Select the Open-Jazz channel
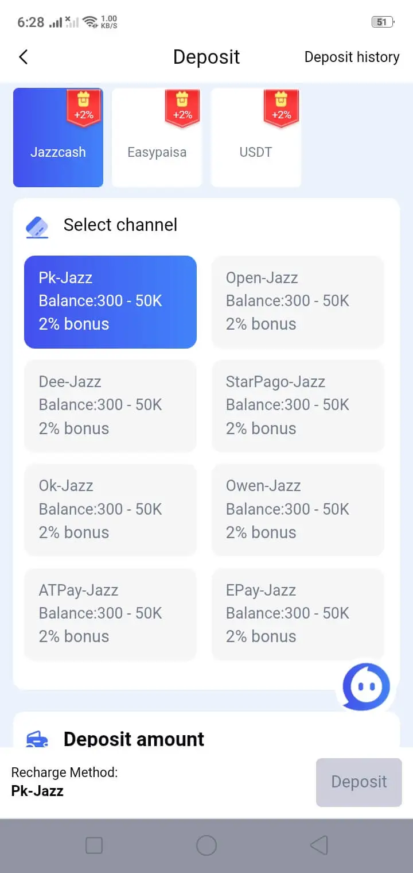This screenshot has height=873, width=413. [297, 302]
